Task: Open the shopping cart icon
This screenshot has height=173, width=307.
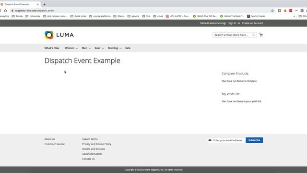Action: coord(261,35)
